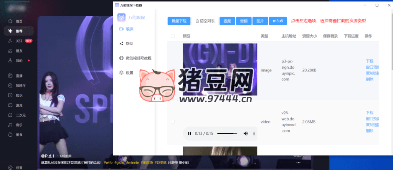Toggle the m3u8 resource type filter
This screenshot has height=170, width=393.
(x=277, y=21)
